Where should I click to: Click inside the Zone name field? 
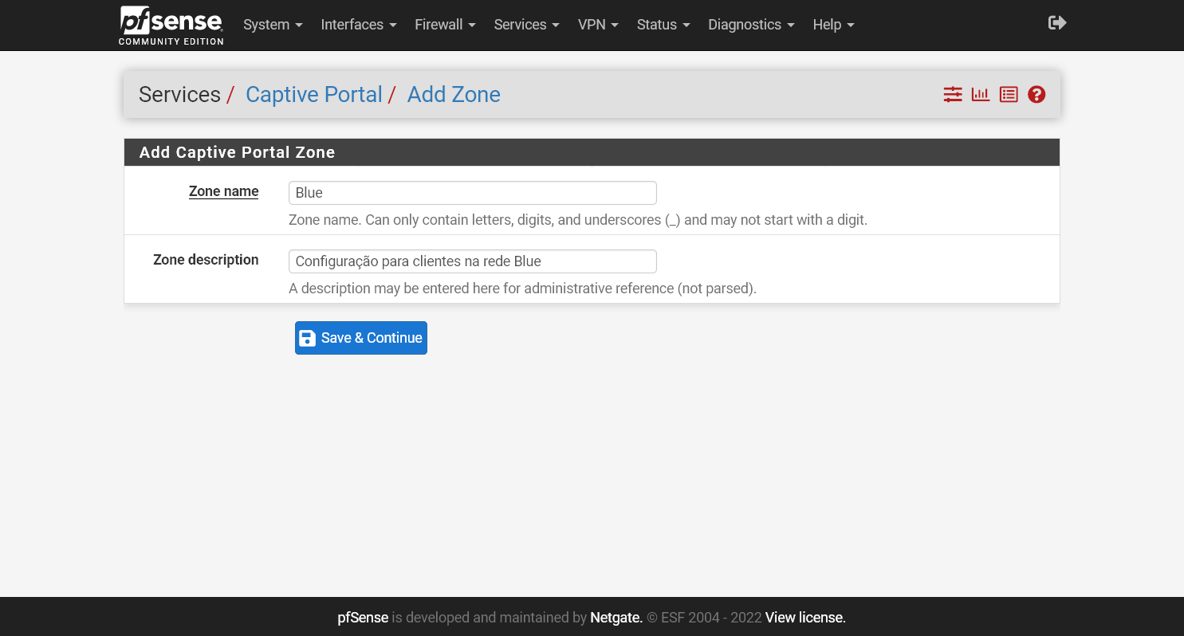tap(472, 192)
